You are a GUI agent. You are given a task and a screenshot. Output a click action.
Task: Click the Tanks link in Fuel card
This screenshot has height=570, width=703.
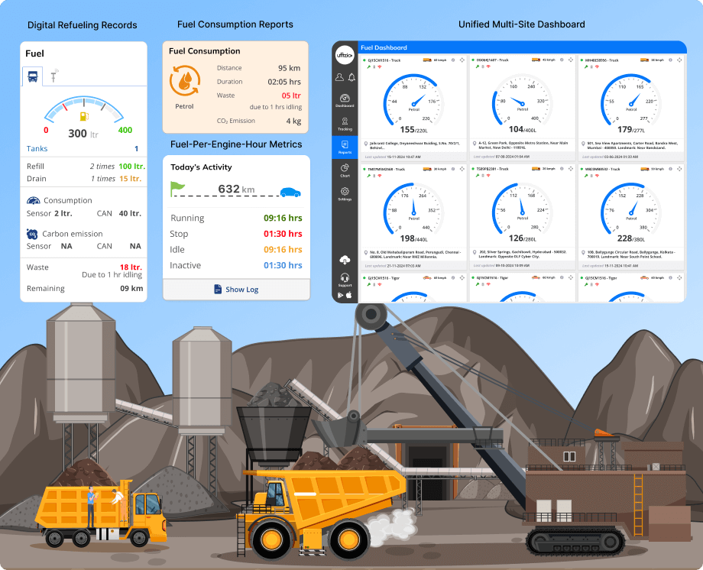point(37,149)
